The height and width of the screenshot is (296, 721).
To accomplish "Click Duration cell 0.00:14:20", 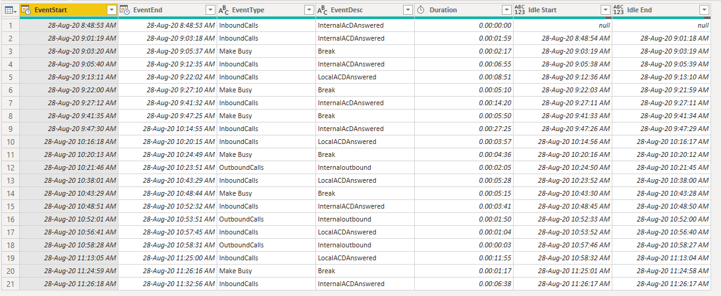I will tap(464, 103).
